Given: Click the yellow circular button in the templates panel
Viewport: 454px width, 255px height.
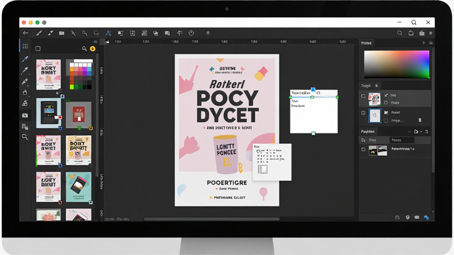Looking at the screenshot, I should tap(93, 49).
